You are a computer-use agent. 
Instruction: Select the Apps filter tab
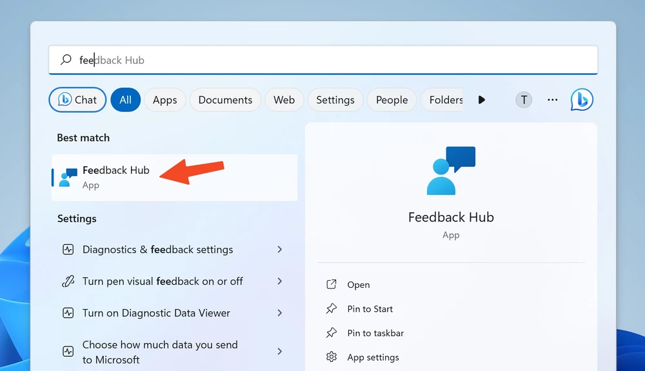click(164, 100)
